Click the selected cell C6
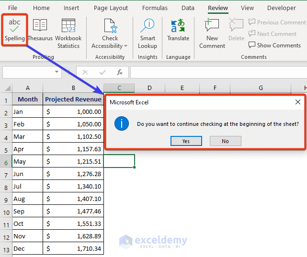The image size is (307, 257). pyautogui.click(x=119, y=161)
